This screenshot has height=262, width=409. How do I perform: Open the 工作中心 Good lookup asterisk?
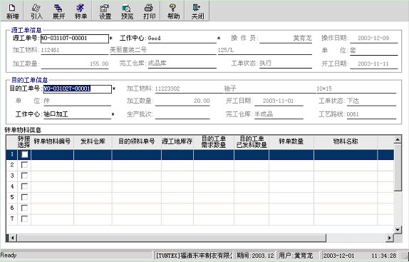(219, 39)
